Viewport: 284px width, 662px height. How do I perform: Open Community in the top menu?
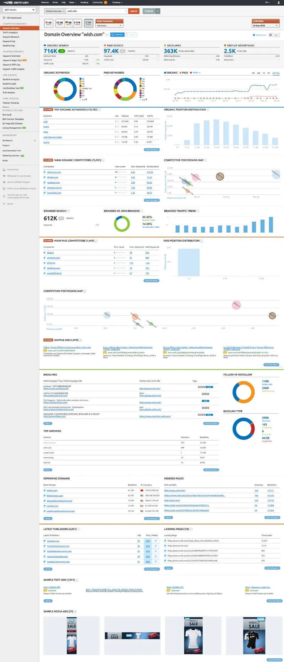point(100,2)
